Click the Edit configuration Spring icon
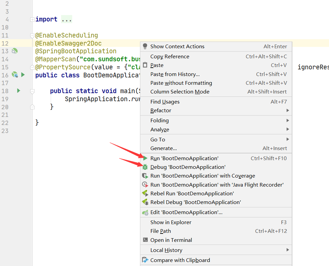Image resolution: width=329 pixels, height=266 pixels. coord(145,212)
